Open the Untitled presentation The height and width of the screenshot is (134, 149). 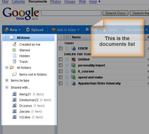[84, 59]
